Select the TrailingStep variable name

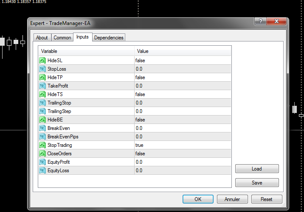[x=59, y=111]
